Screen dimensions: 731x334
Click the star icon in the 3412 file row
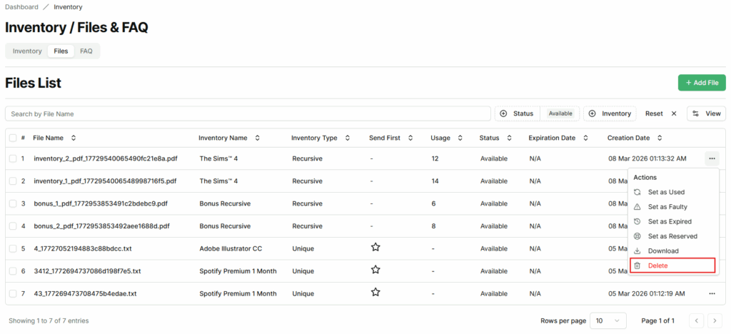tap(375, 270)
